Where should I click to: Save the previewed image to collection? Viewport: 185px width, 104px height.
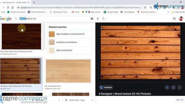173,87
